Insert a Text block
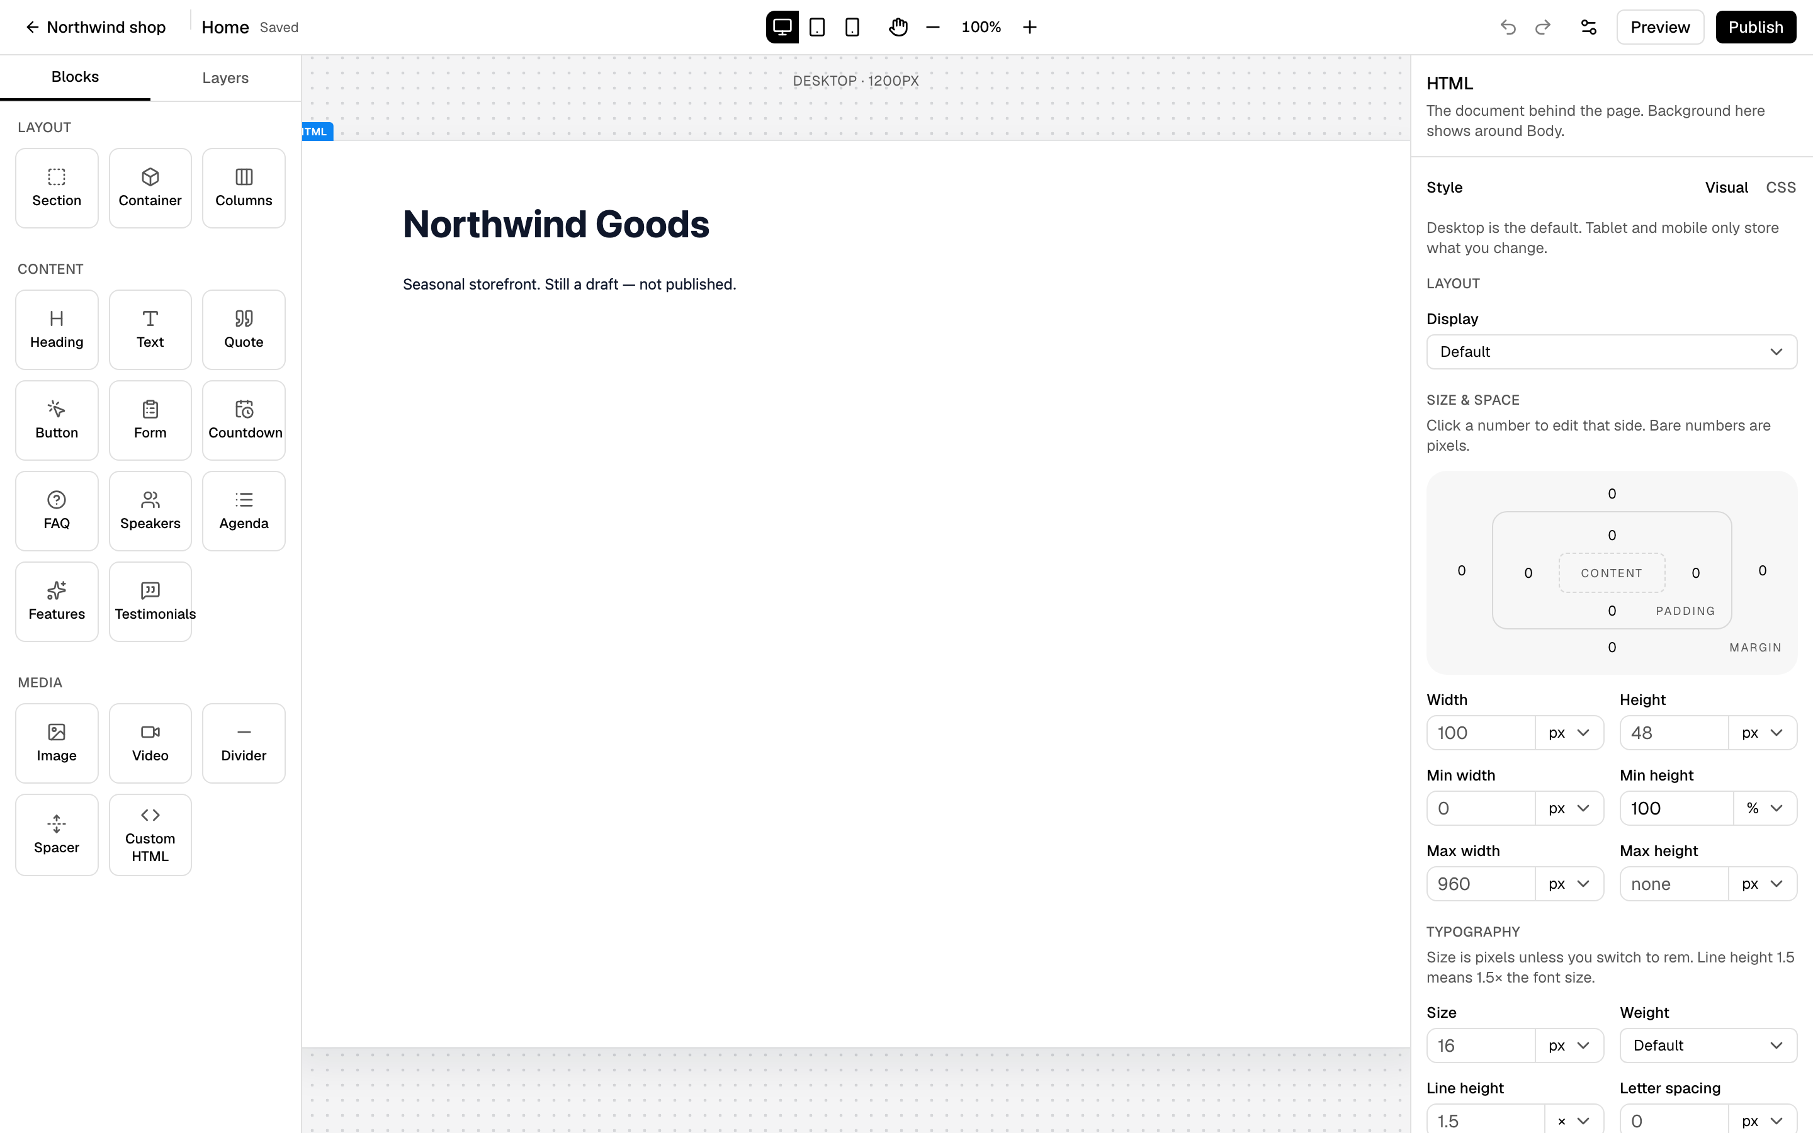 [150, 330]
